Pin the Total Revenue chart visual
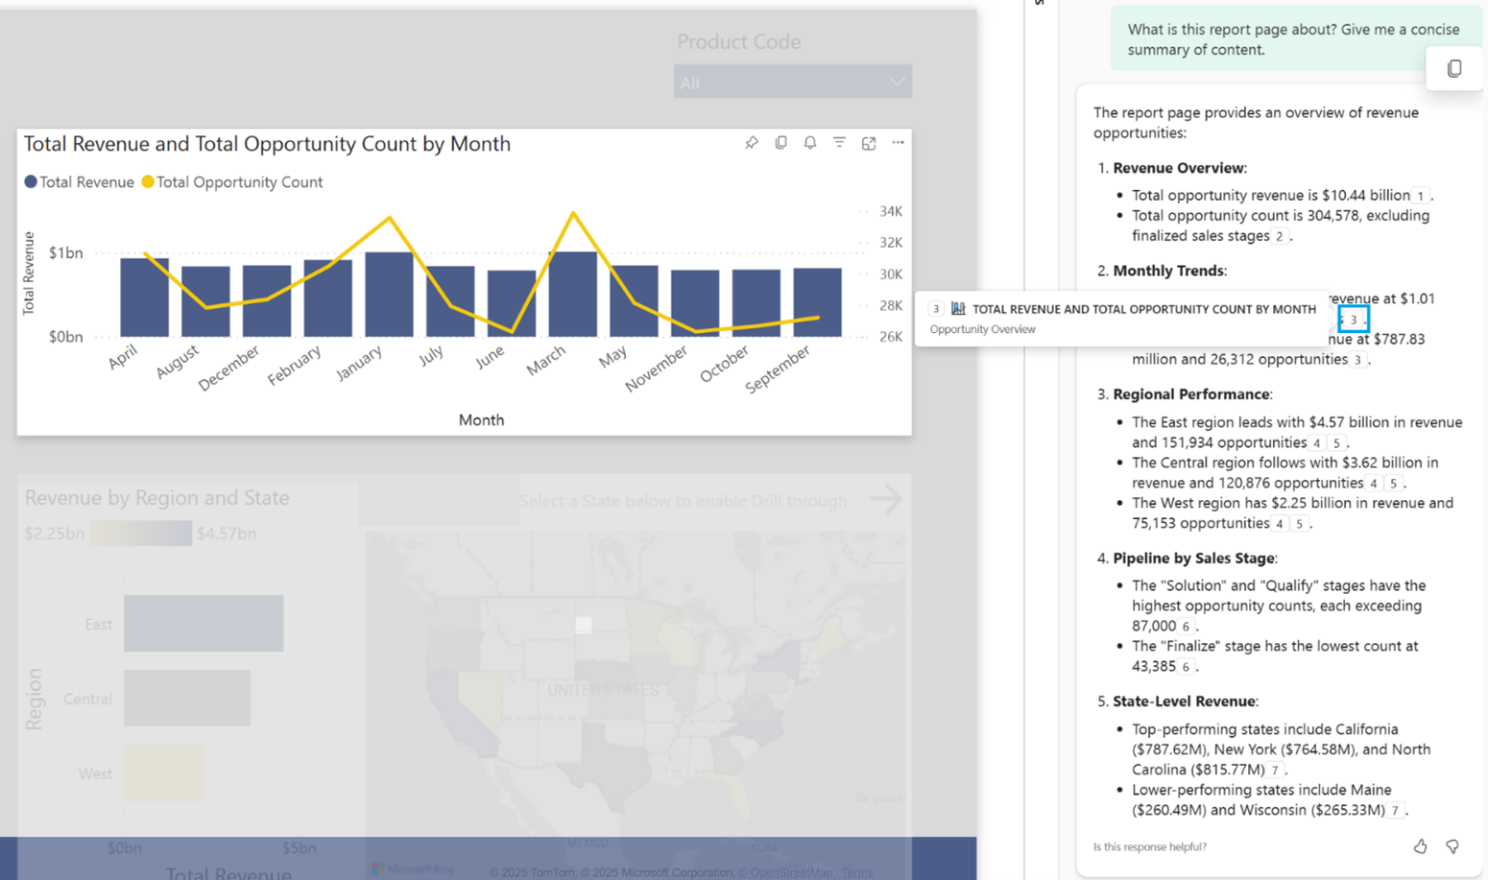 [752, 143]
